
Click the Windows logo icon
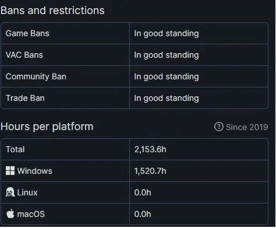10,171
